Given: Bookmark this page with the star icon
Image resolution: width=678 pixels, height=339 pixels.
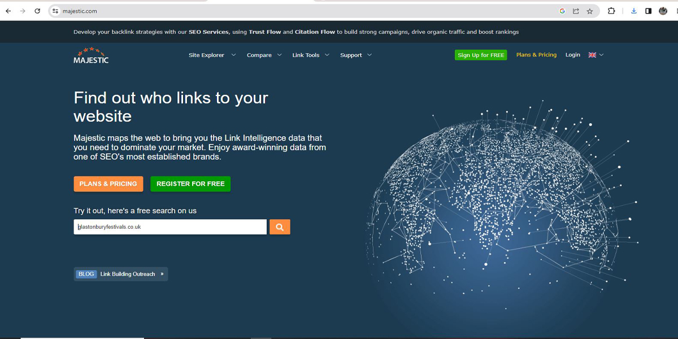Looking at the screenshot, I should coord(590,11).
